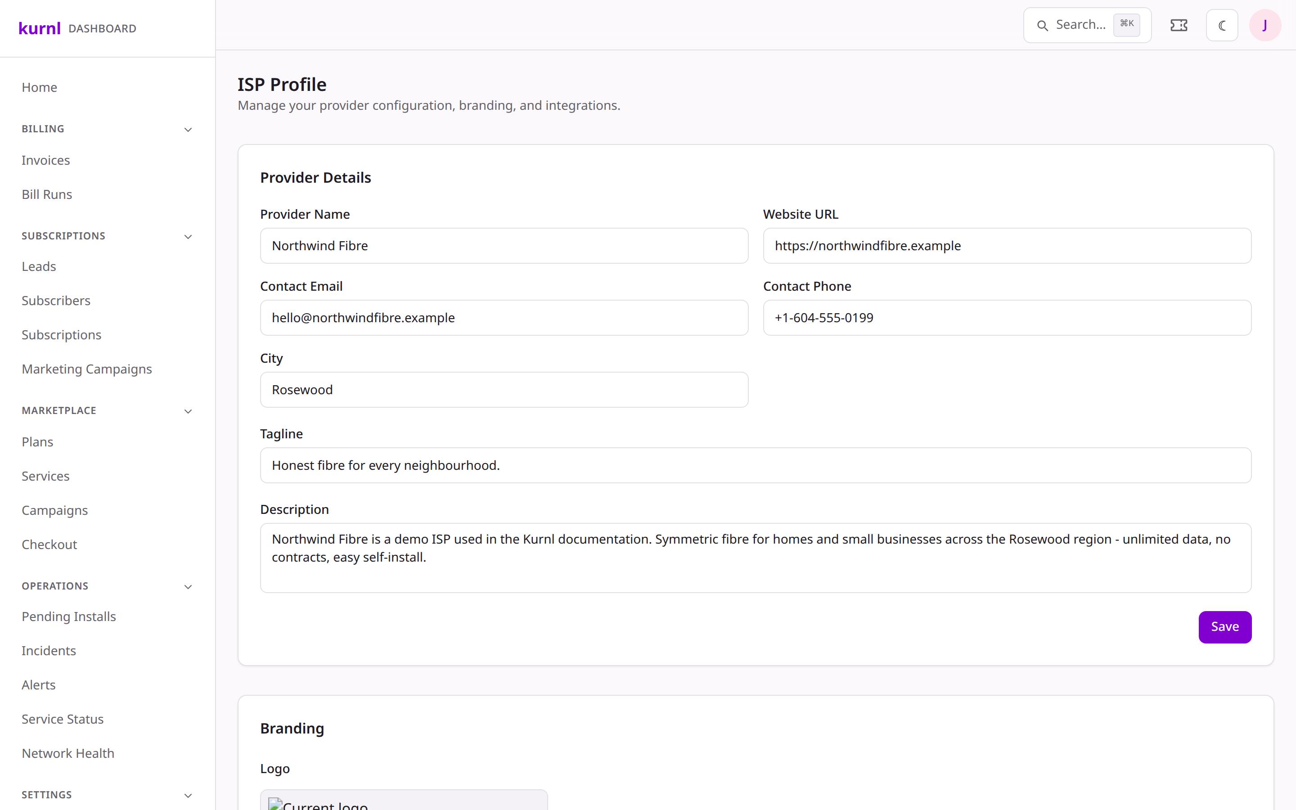This screenshot has height=810, width=1296.
Task: Focus the Search box
Action: [x=1087, y=25]
